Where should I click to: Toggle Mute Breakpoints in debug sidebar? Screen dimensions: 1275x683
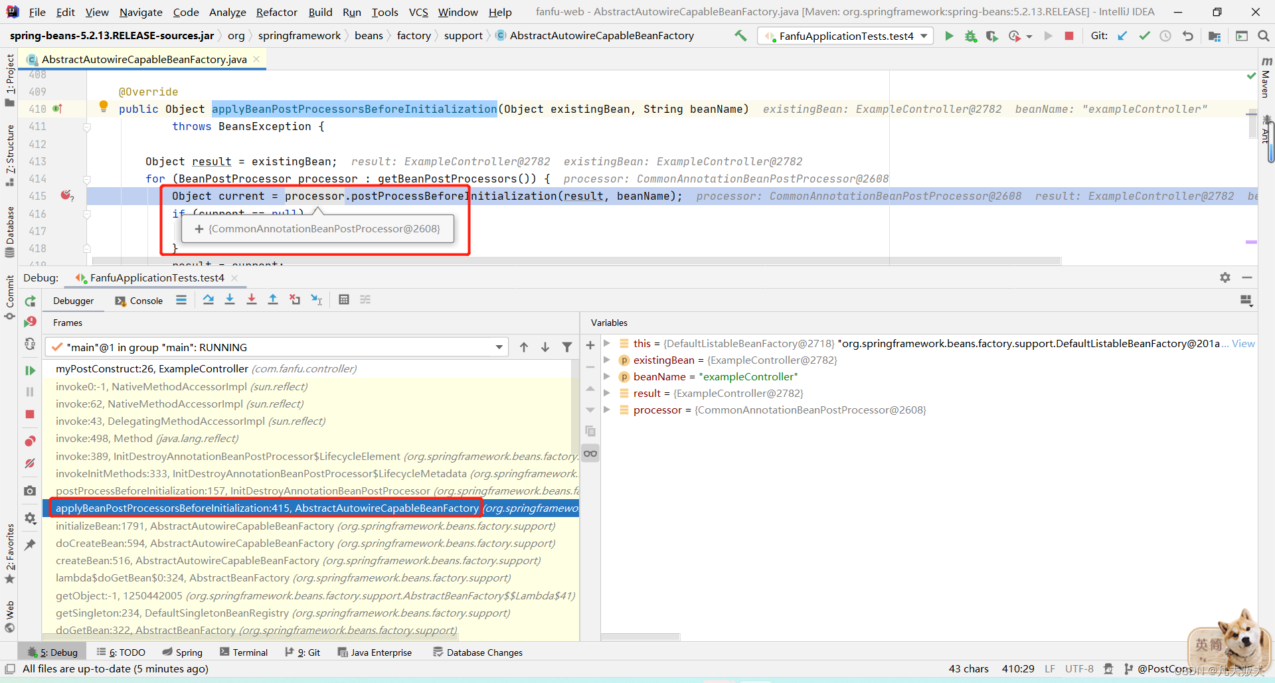tap(30, 463)
